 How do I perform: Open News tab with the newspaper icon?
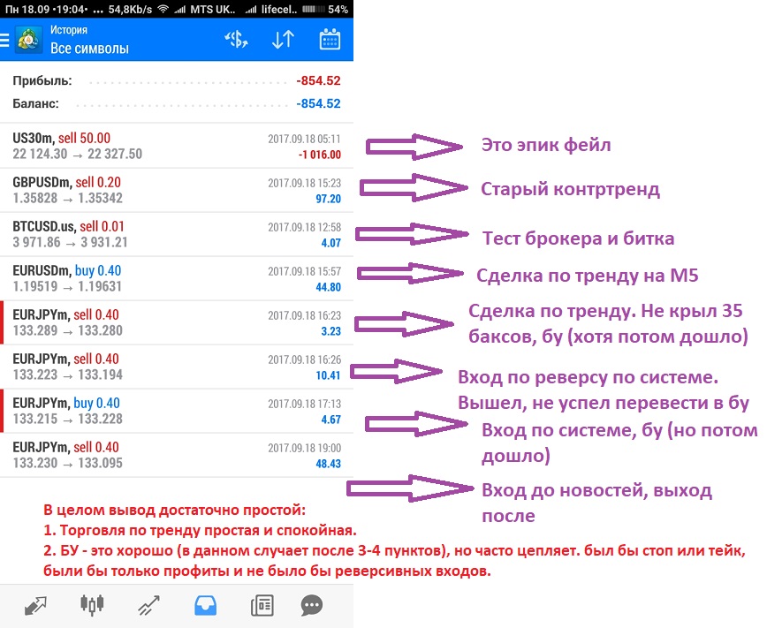pos(262,606)
